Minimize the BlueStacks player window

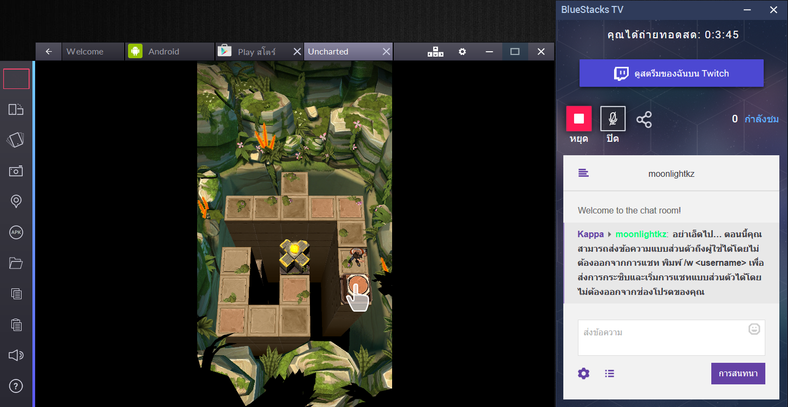pyautogui.click(x=489, y=52)
